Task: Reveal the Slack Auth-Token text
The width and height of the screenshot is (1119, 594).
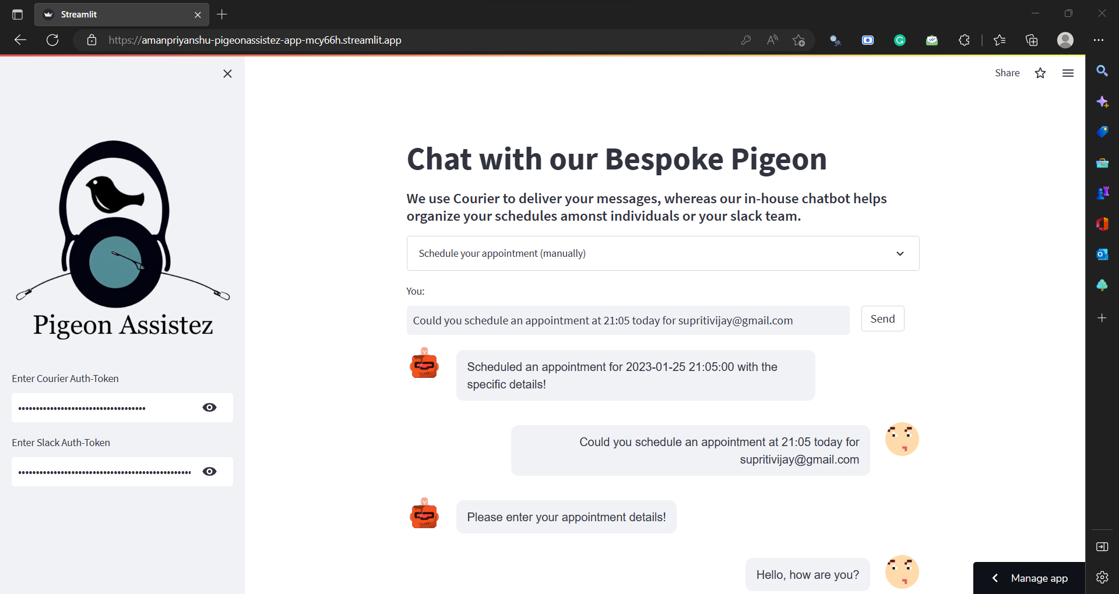Action: point(209,472)
